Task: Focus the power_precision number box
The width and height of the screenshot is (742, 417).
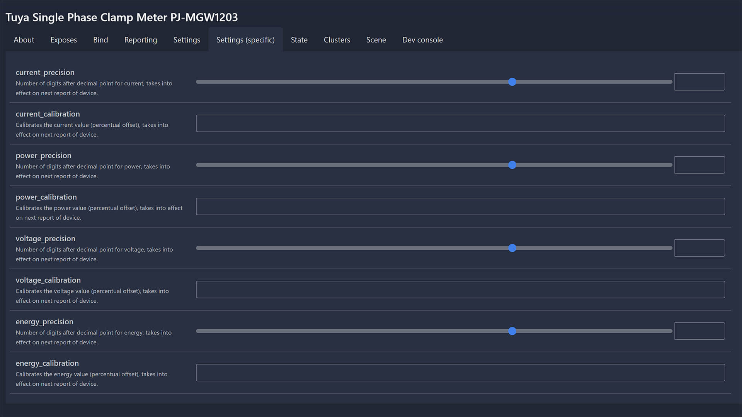Action: click(x=699, y=165)
